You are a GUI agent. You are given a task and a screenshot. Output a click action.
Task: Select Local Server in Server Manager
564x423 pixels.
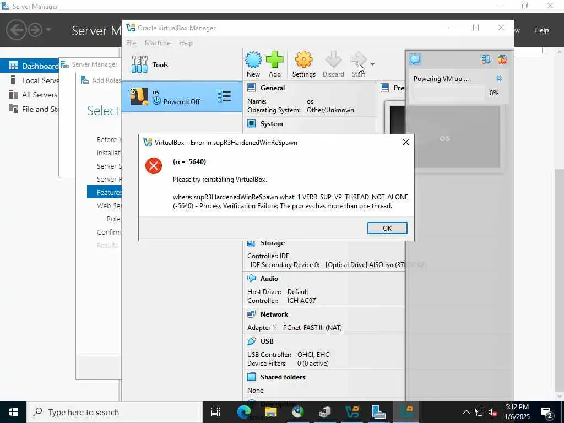click(34, 80)
